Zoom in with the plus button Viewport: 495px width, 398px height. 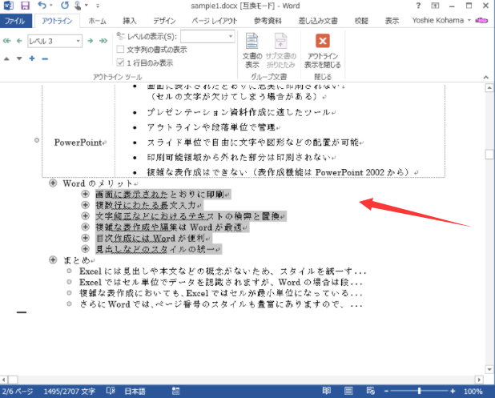click(453, 392)
